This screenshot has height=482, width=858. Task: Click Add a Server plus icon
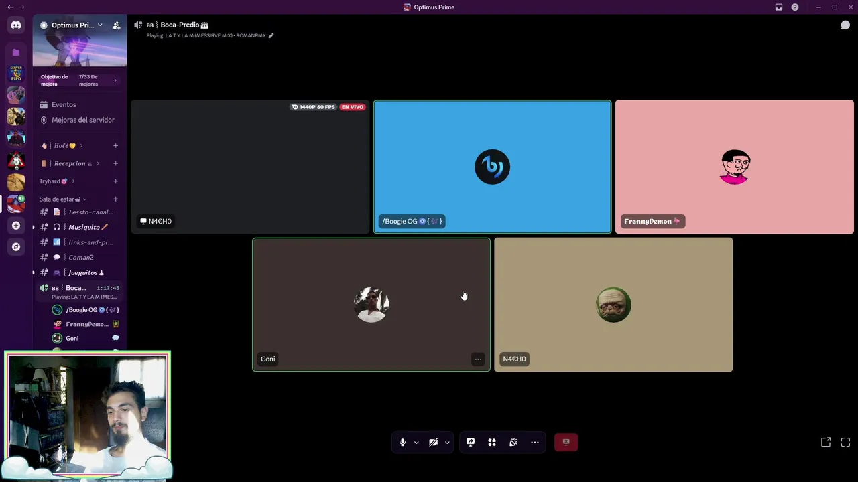[x=16, y=226]
